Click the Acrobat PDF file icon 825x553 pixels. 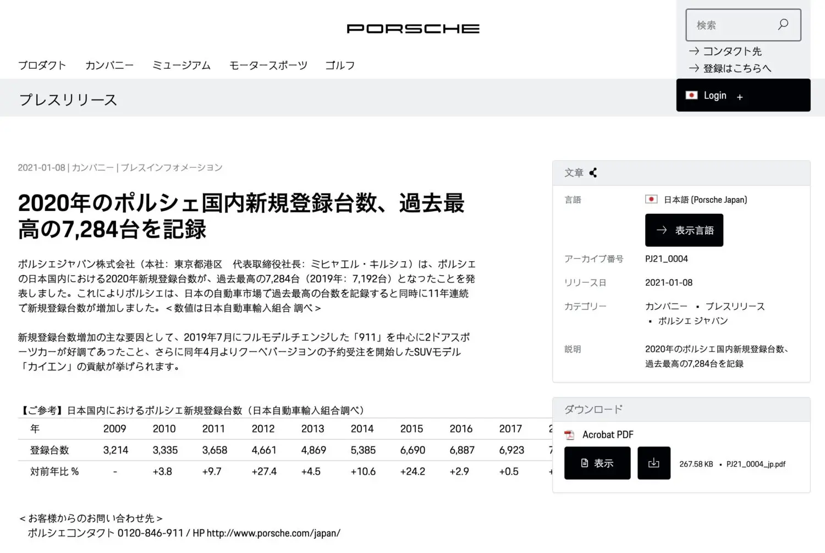569,435
